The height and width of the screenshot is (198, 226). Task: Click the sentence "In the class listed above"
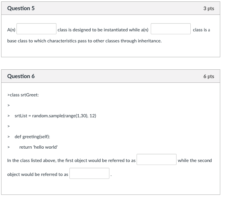71,161
